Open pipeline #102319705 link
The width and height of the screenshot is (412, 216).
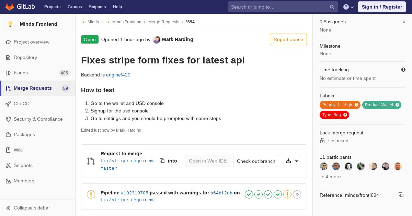(x=135, y=193)
